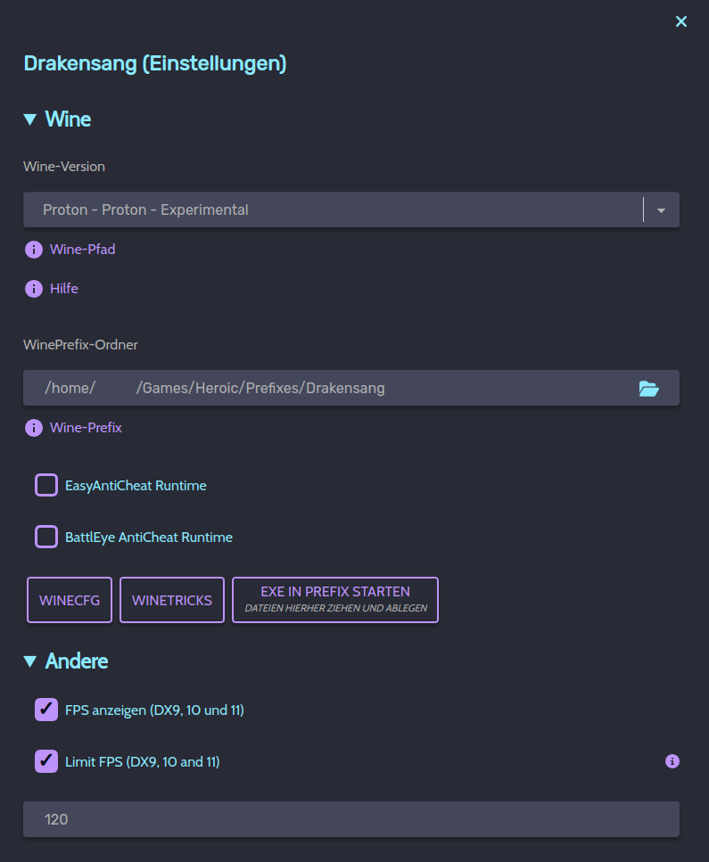Click the folder icon to browse WinePrefix folder

pos(648,389)
